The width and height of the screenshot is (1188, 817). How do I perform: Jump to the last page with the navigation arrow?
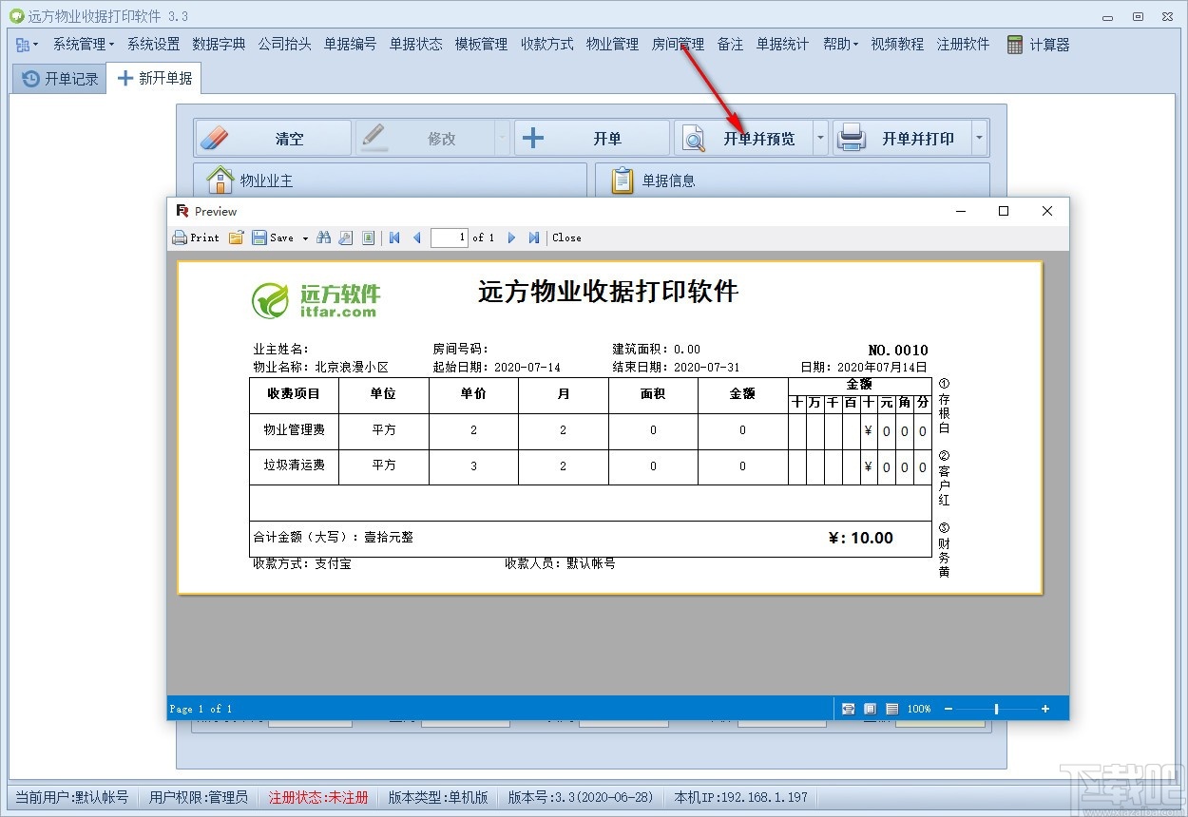point(533,237)
